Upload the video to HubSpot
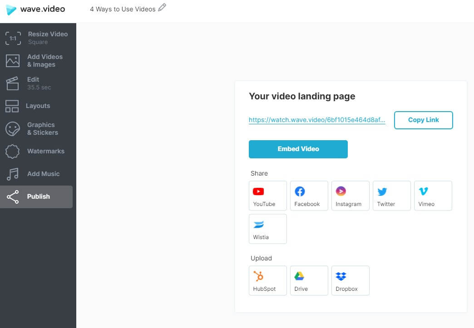Screen dimensions: 474x328 pos(267,280)
